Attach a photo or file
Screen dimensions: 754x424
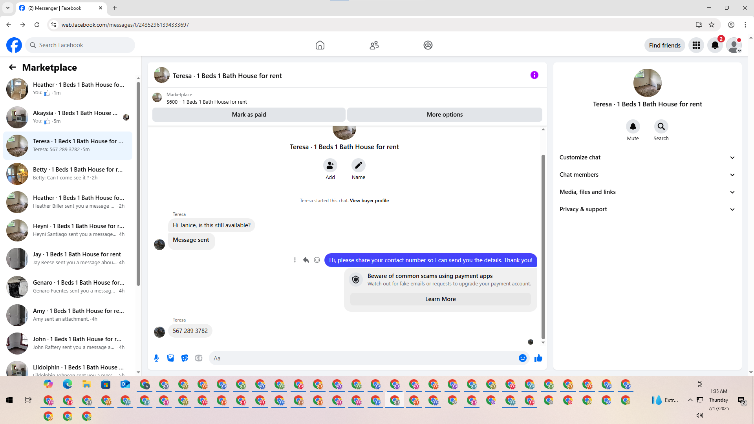(170, 358)
